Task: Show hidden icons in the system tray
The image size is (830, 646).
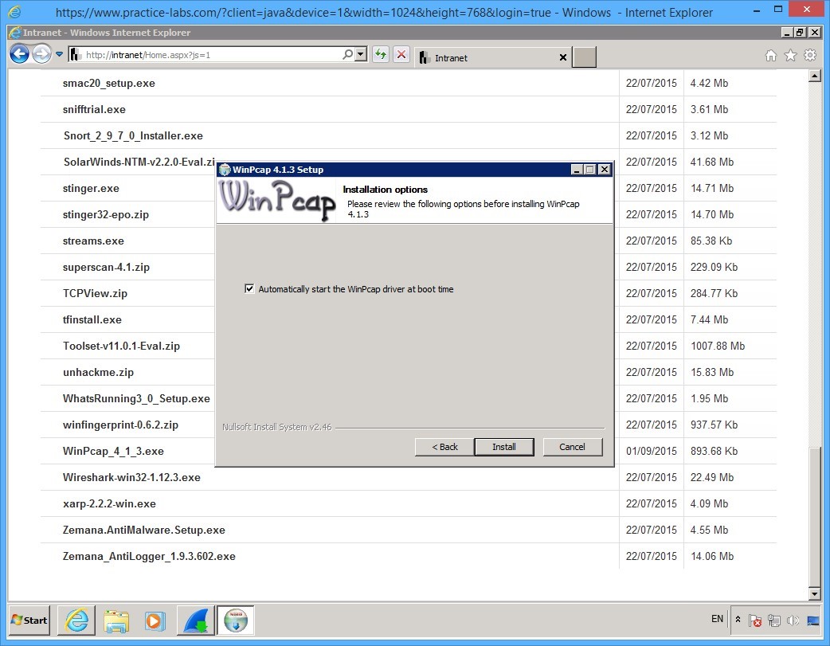Action: click(738, 620)
